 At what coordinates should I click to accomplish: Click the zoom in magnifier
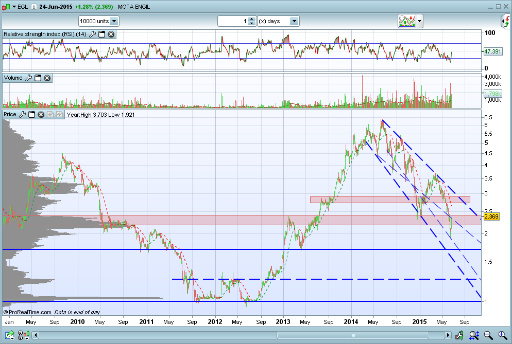click(x=503, y=335)
